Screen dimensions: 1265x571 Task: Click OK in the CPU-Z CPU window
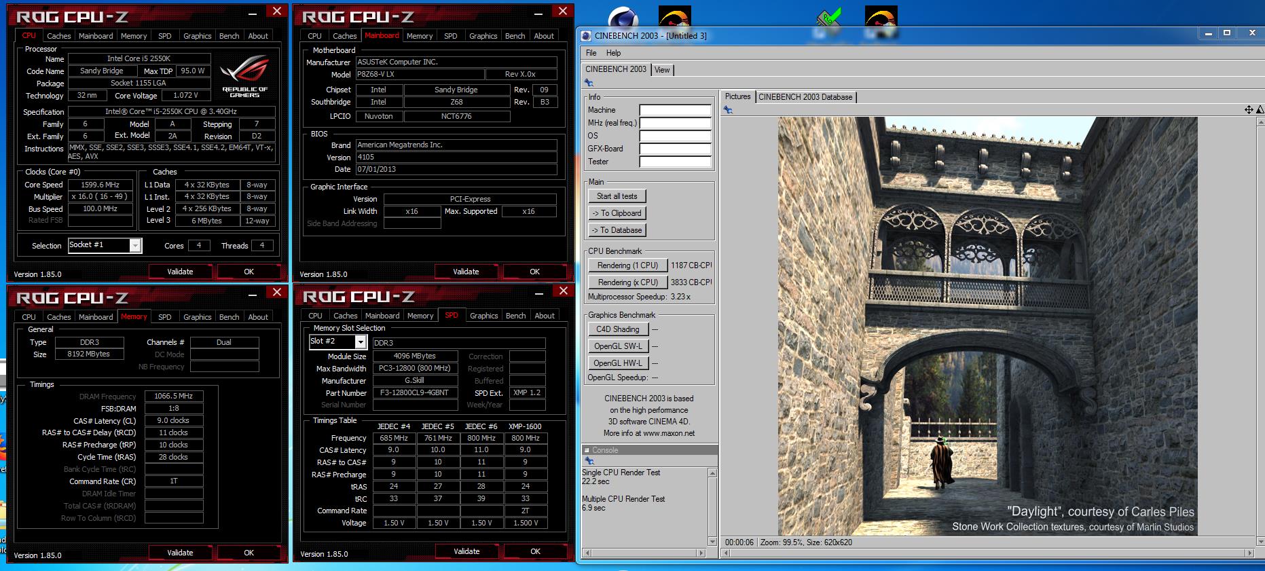[x=249, y=272]
